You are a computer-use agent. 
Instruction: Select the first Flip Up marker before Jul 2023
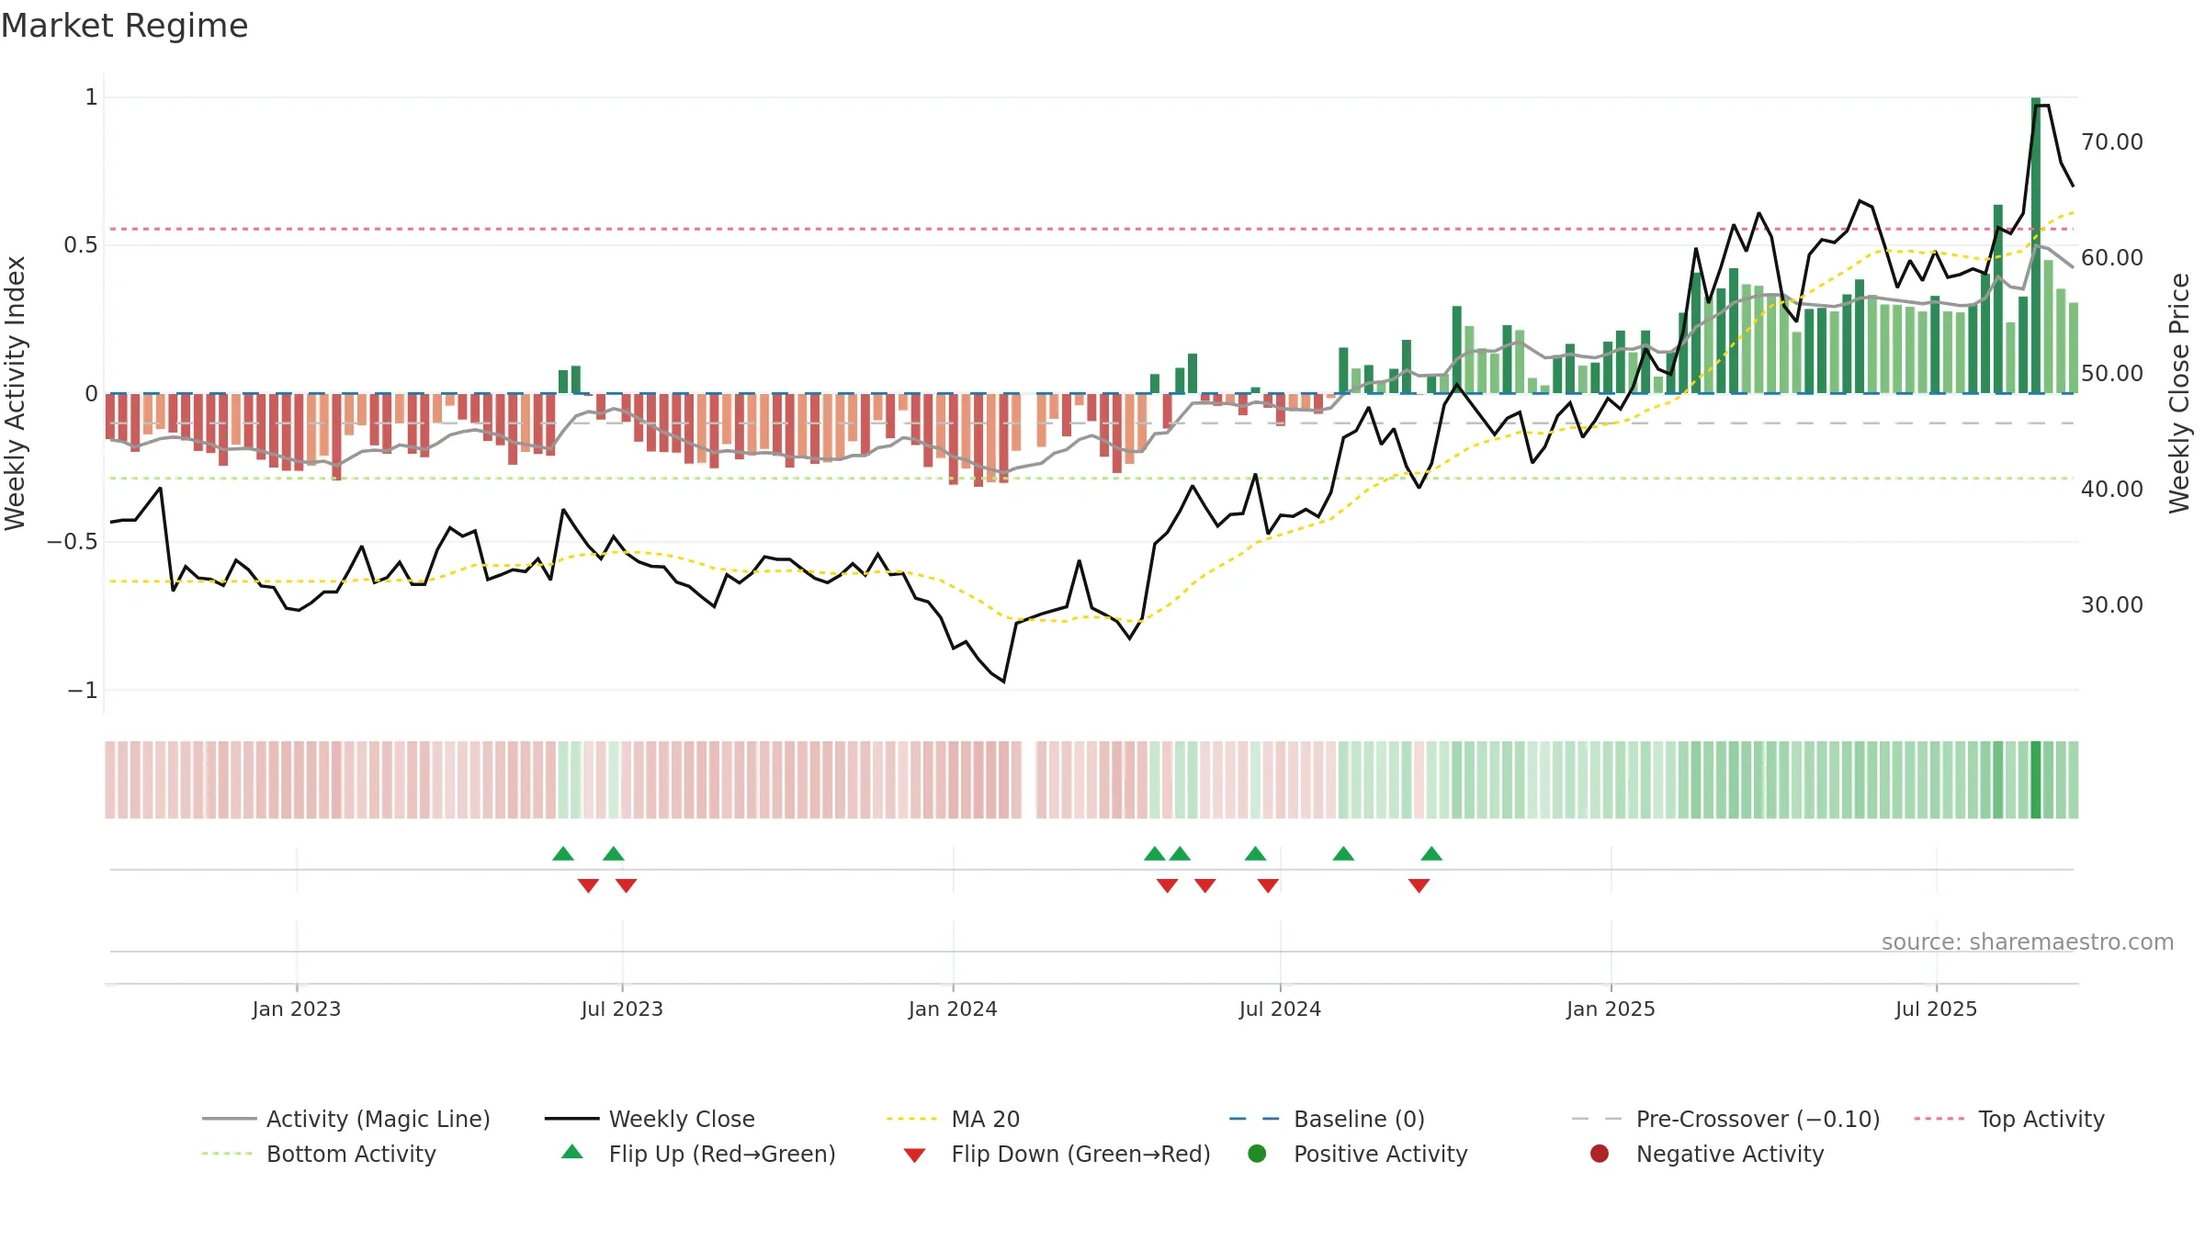click(x=563, y=854)
